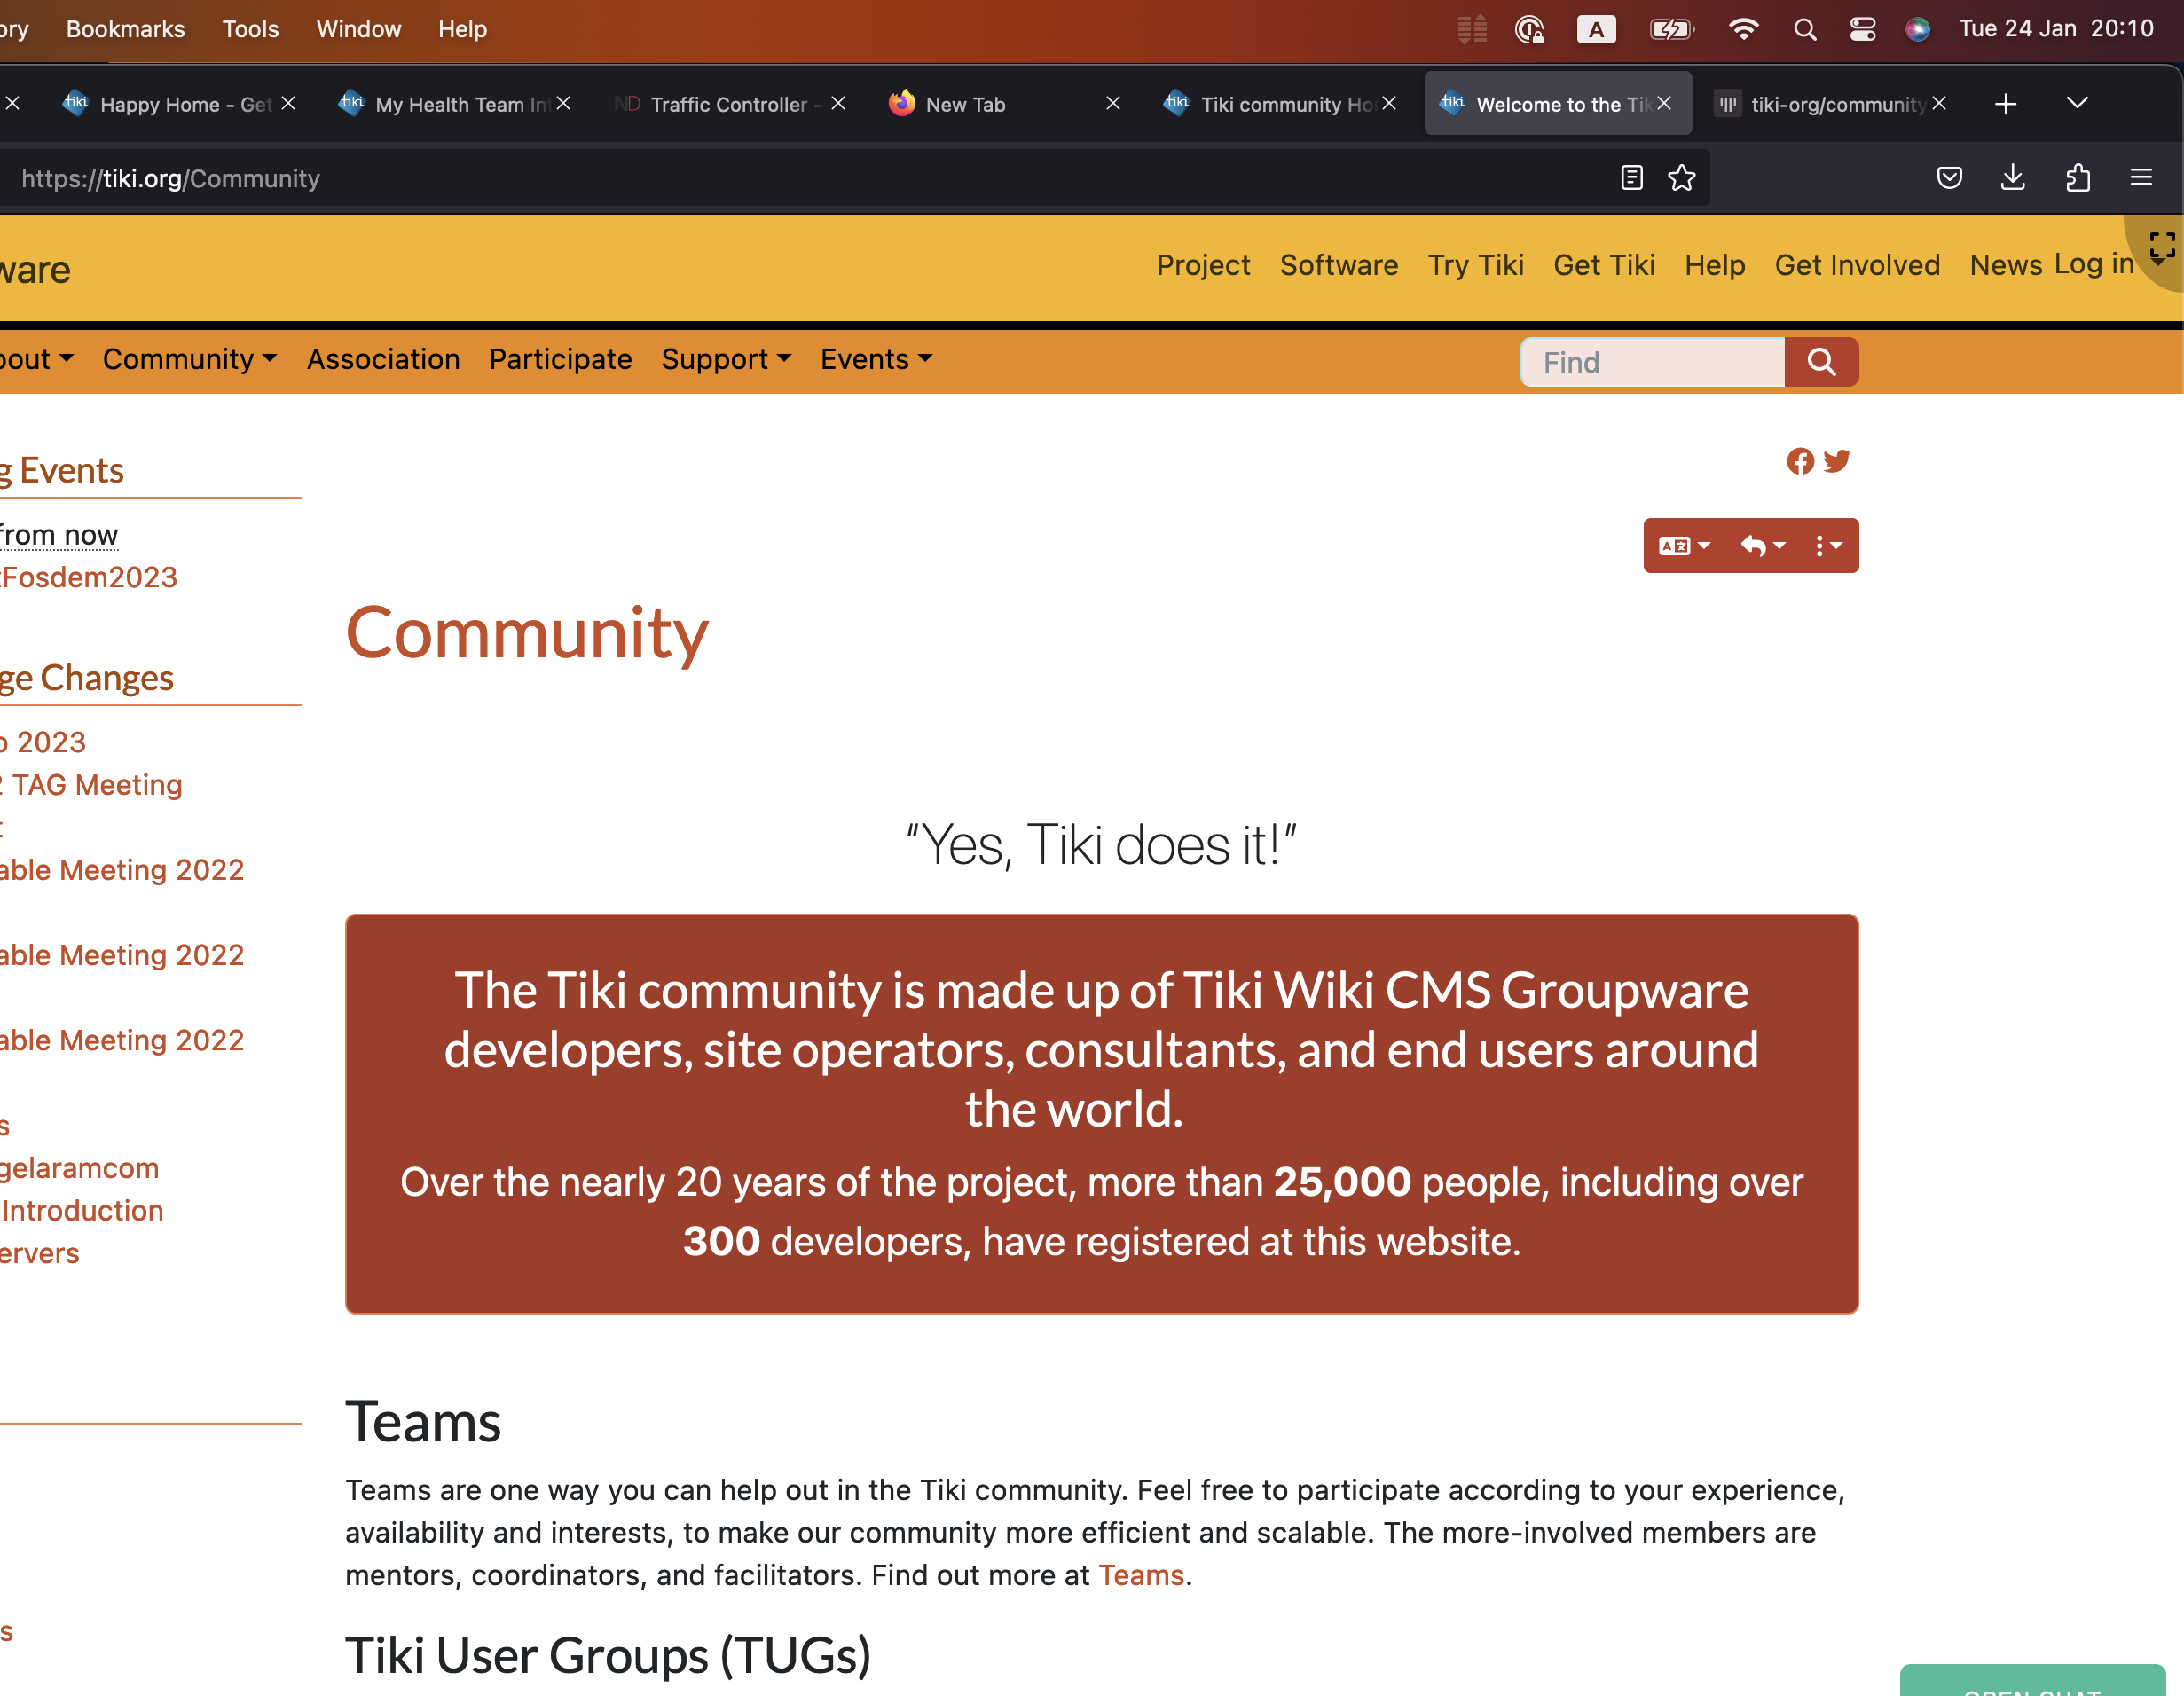Close the New Tab tab
The height and width of the screenshot is (1696, 2184).
point(1113,103)
